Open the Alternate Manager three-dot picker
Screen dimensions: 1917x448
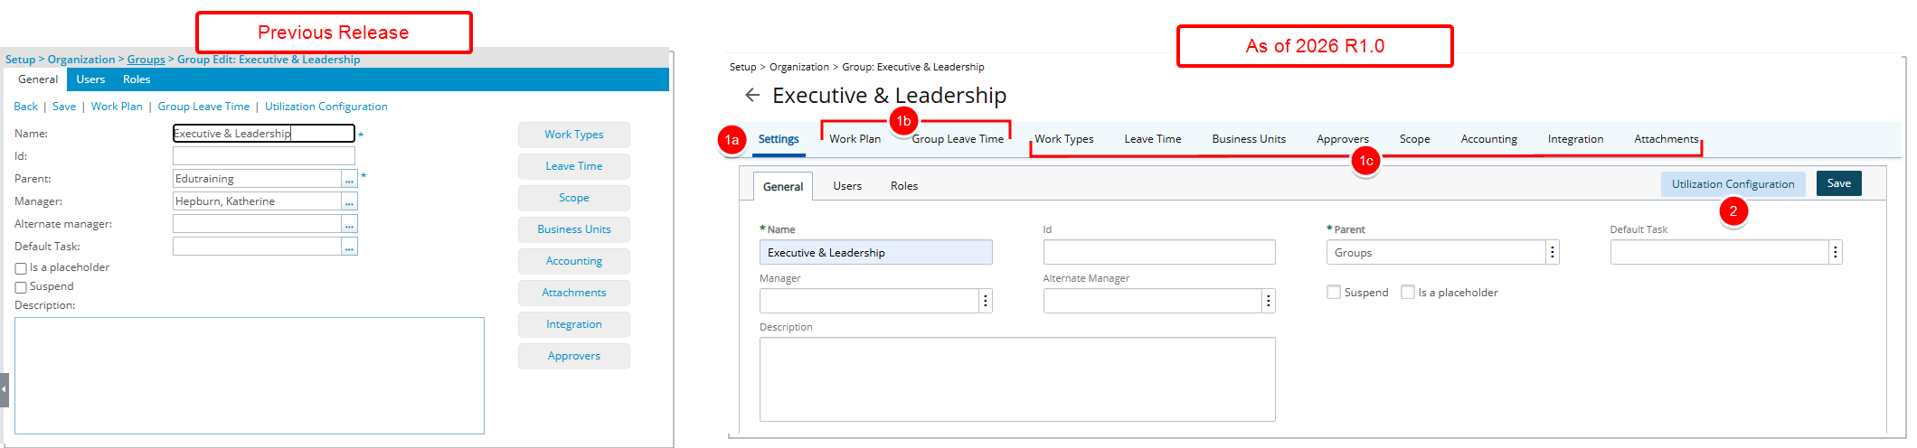[x=1269, y=302]
